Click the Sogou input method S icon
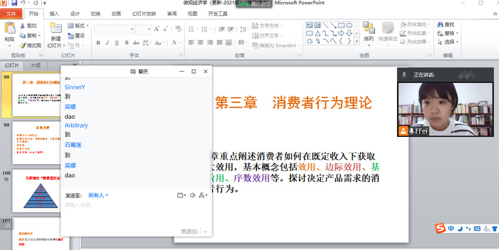This screenshot has height=250, width=499. point(441,229)
